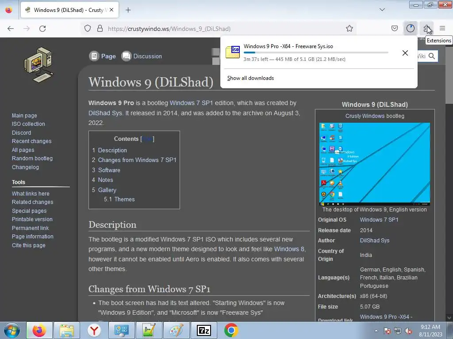Screen dimensions: 453x339
Task: Cancel the Windows 9 Pro iso download
Action: [405, 53]
